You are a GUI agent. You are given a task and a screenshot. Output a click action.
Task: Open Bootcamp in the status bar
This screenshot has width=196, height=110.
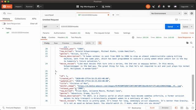point(134,108)
